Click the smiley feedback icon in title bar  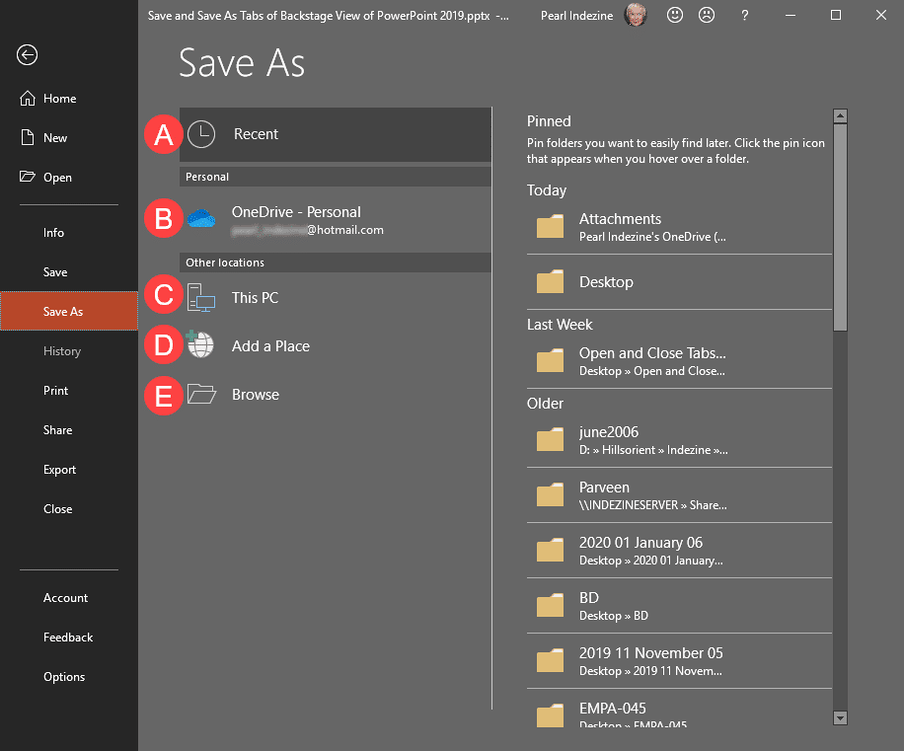click(675, 15)
